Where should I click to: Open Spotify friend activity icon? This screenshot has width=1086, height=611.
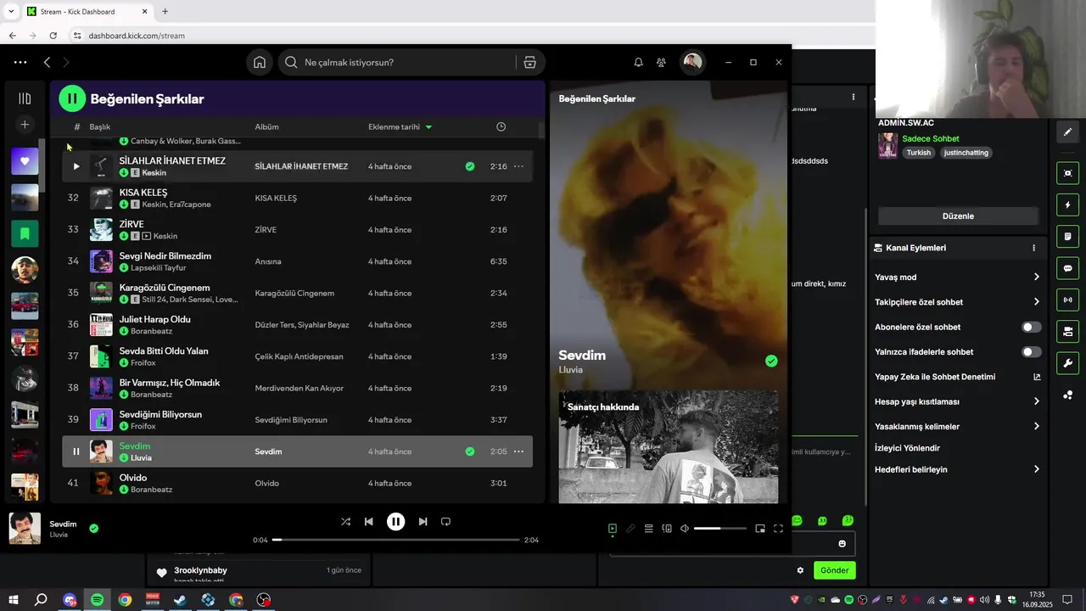(661, 62)
